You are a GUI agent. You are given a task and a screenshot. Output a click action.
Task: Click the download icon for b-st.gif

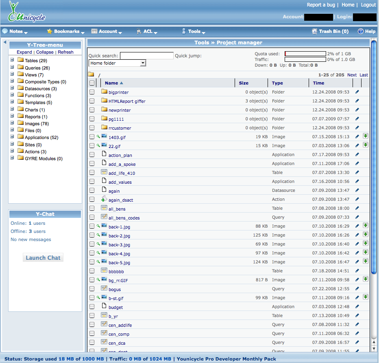[x=366, y=297]
